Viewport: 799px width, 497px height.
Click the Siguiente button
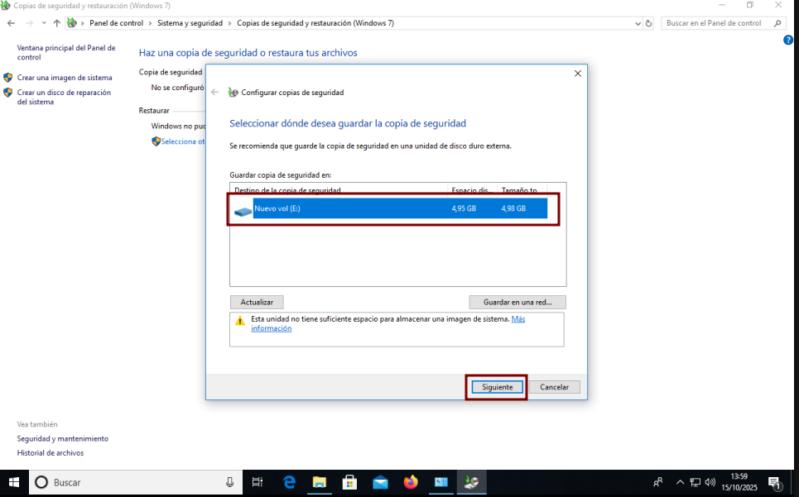tap(497, 387)
